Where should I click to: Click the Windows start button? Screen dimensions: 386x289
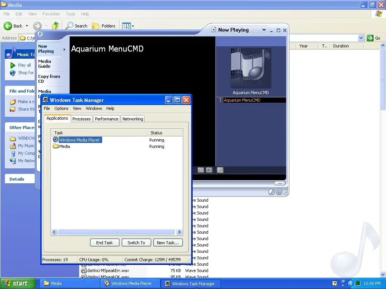[x=18, y=283]
